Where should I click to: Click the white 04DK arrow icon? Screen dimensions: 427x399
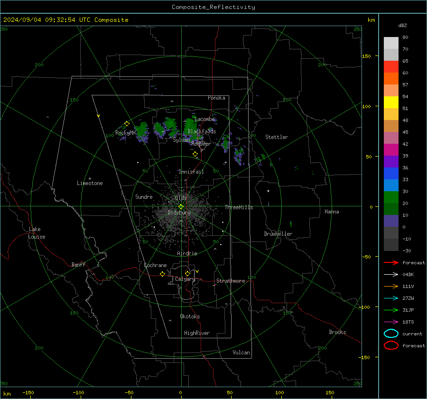pyautogui.click(x=391, y=275)
